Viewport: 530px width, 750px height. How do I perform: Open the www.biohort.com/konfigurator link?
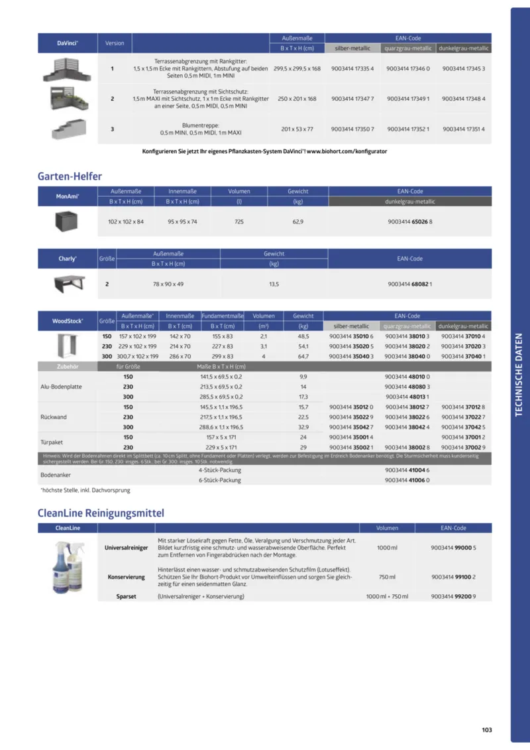pos(346,151)
